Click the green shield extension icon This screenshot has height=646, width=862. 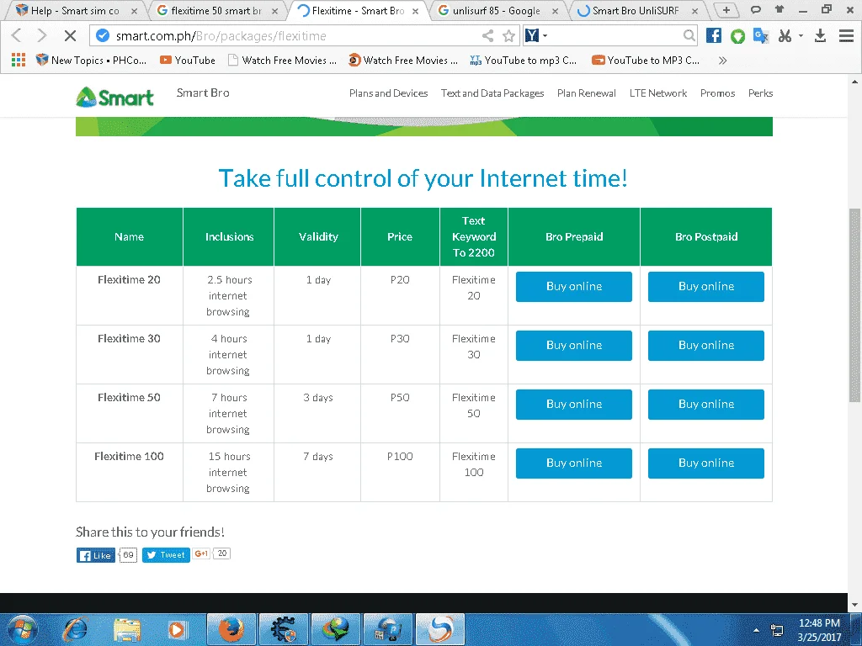coord(737,36)
